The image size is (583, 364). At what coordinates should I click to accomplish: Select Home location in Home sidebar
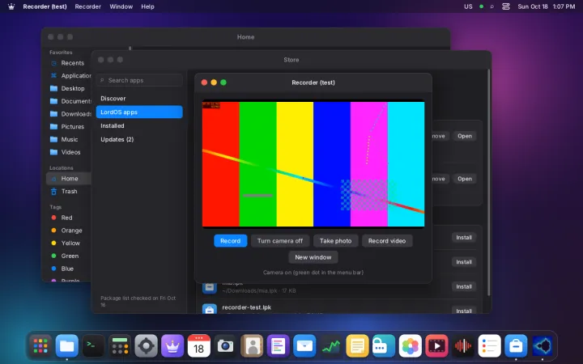click(69, 179)
